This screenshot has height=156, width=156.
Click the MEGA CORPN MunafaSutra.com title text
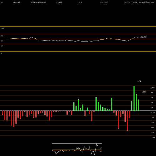139,2
